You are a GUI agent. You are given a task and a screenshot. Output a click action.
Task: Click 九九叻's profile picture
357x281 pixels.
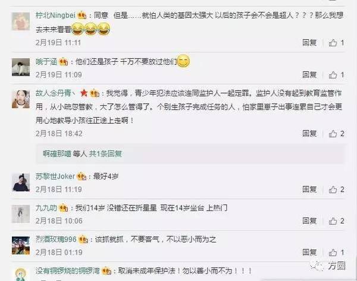point(21,214)
